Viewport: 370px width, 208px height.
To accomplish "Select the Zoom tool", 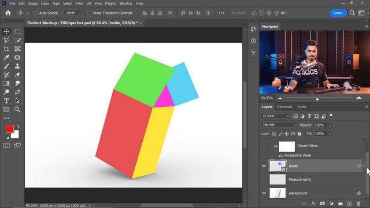I will click(x=17, y=109).
